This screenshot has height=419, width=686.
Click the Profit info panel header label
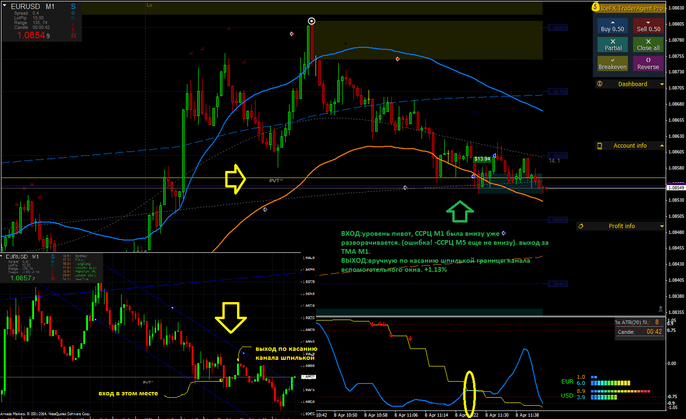(x=622, y=226)
